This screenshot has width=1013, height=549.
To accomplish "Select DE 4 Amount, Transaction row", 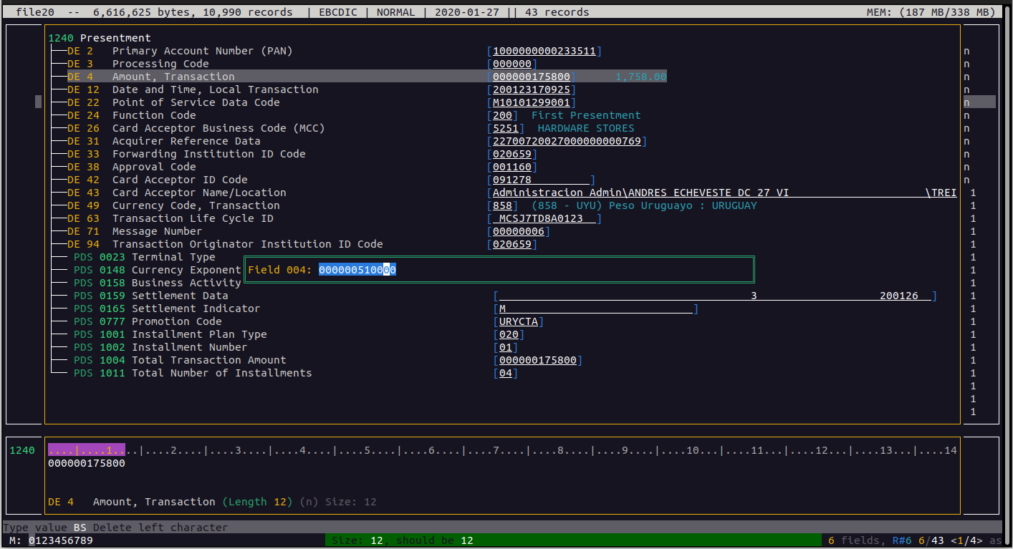I will (173, 77).
